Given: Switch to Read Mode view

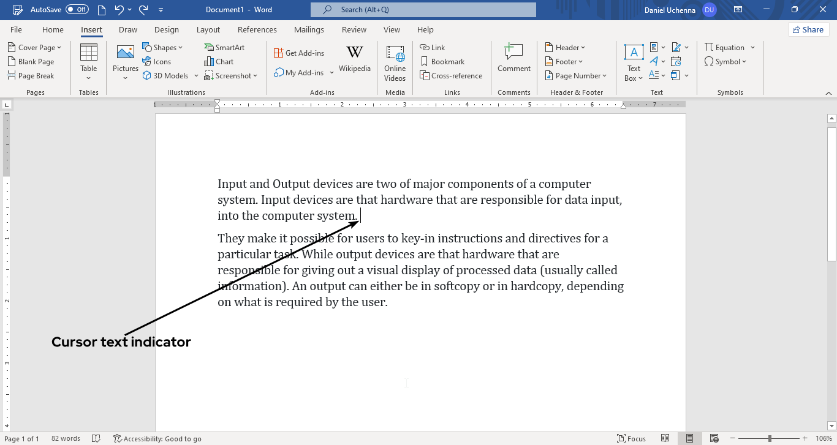Looking at the screenshot, I should 665,438.
